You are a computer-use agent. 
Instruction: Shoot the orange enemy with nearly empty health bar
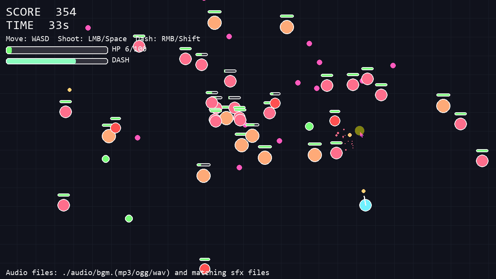[204, 176]
